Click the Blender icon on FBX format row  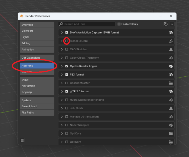click(171, 75)
